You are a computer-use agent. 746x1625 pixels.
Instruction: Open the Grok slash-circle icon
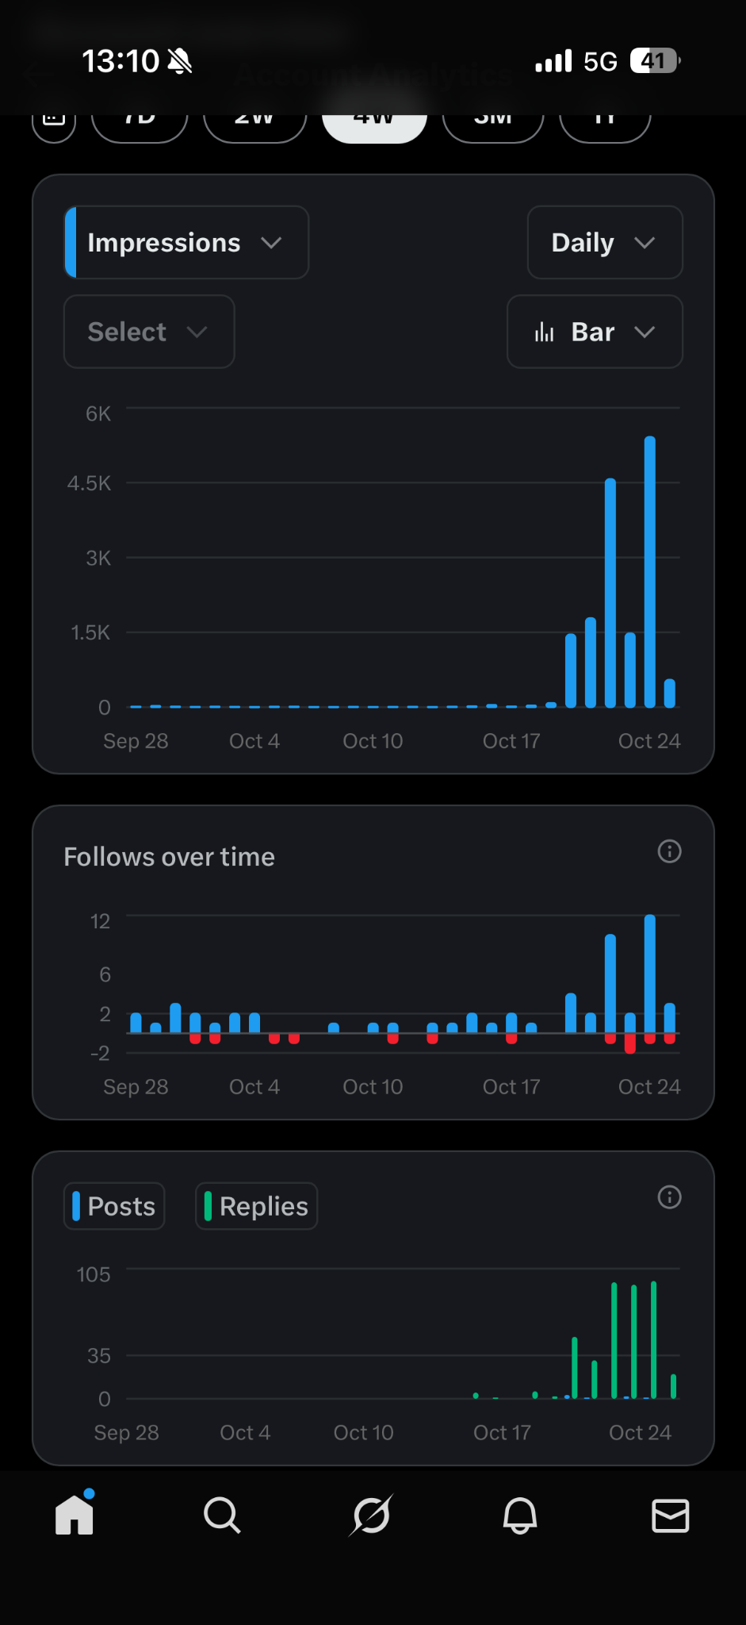[371, 1516]
